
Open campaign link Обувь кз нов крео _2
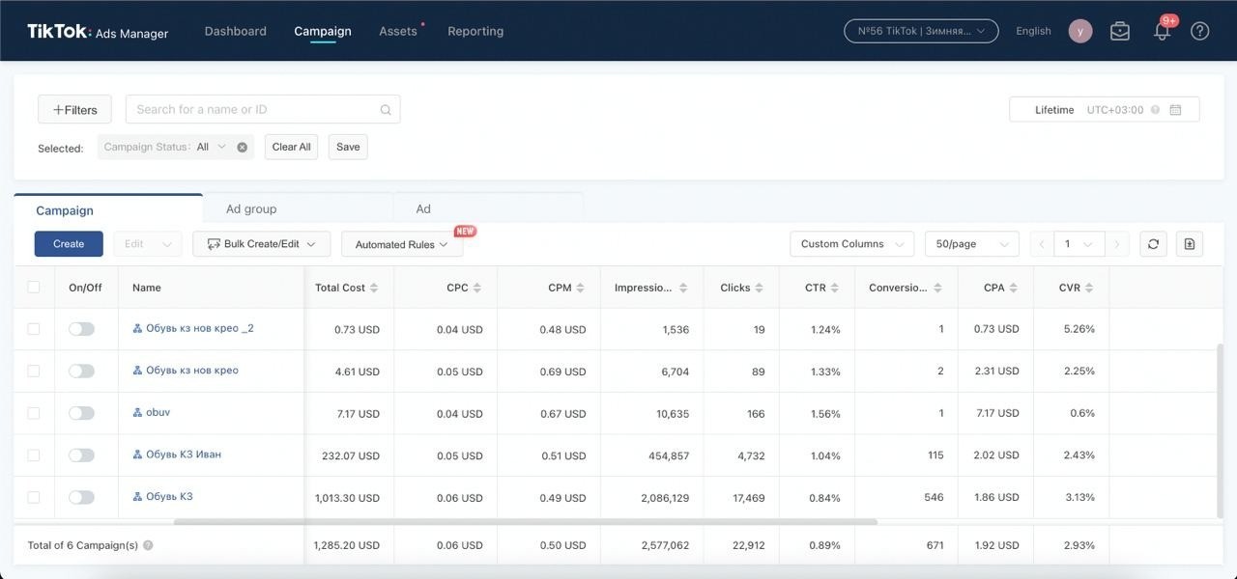coord(200,328)
